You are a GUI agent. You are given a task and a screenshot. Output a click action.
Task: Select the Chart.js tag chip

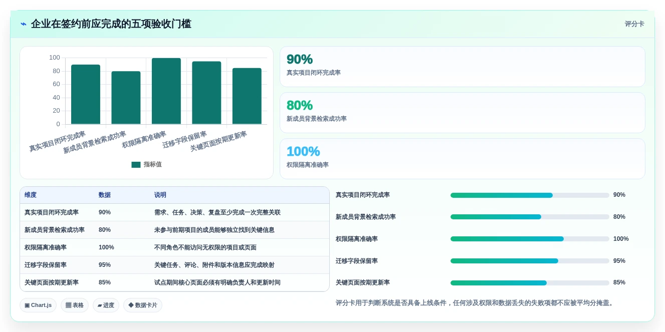38,305
